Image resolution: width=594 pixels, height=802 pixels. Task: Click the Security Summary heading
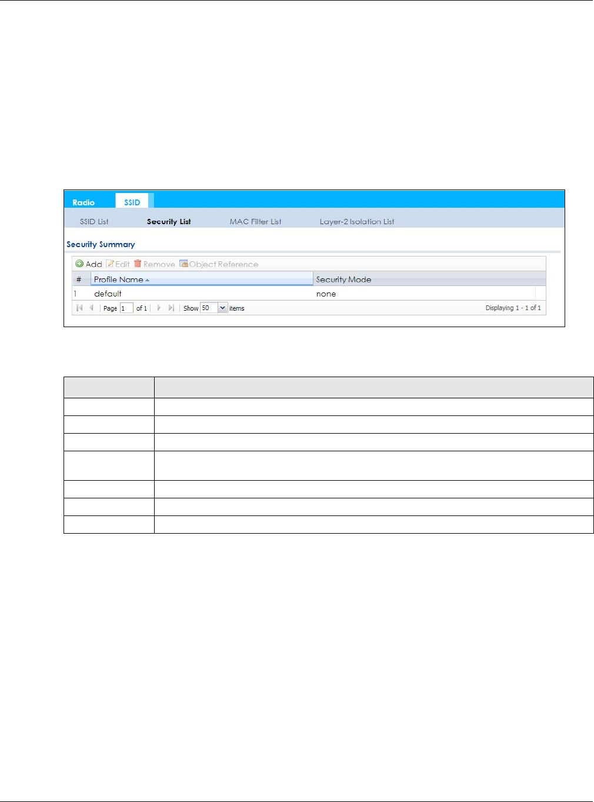point(101,244)
